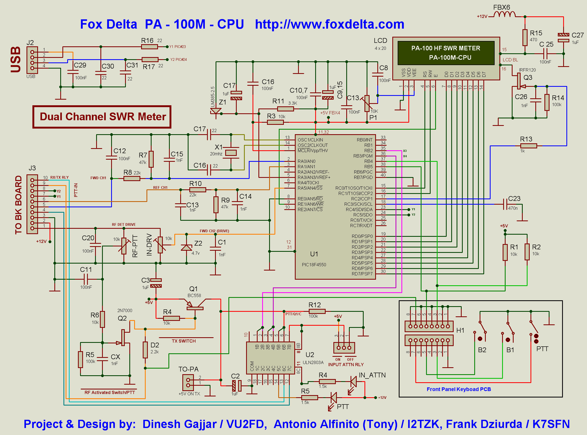Click the CX 1nF capacitor
Viewport: 587px width, 435px height.
click(102, 359)
